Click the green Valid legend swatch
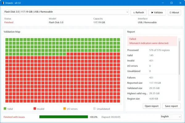The image size is (185, 123). tap(5, 108)
